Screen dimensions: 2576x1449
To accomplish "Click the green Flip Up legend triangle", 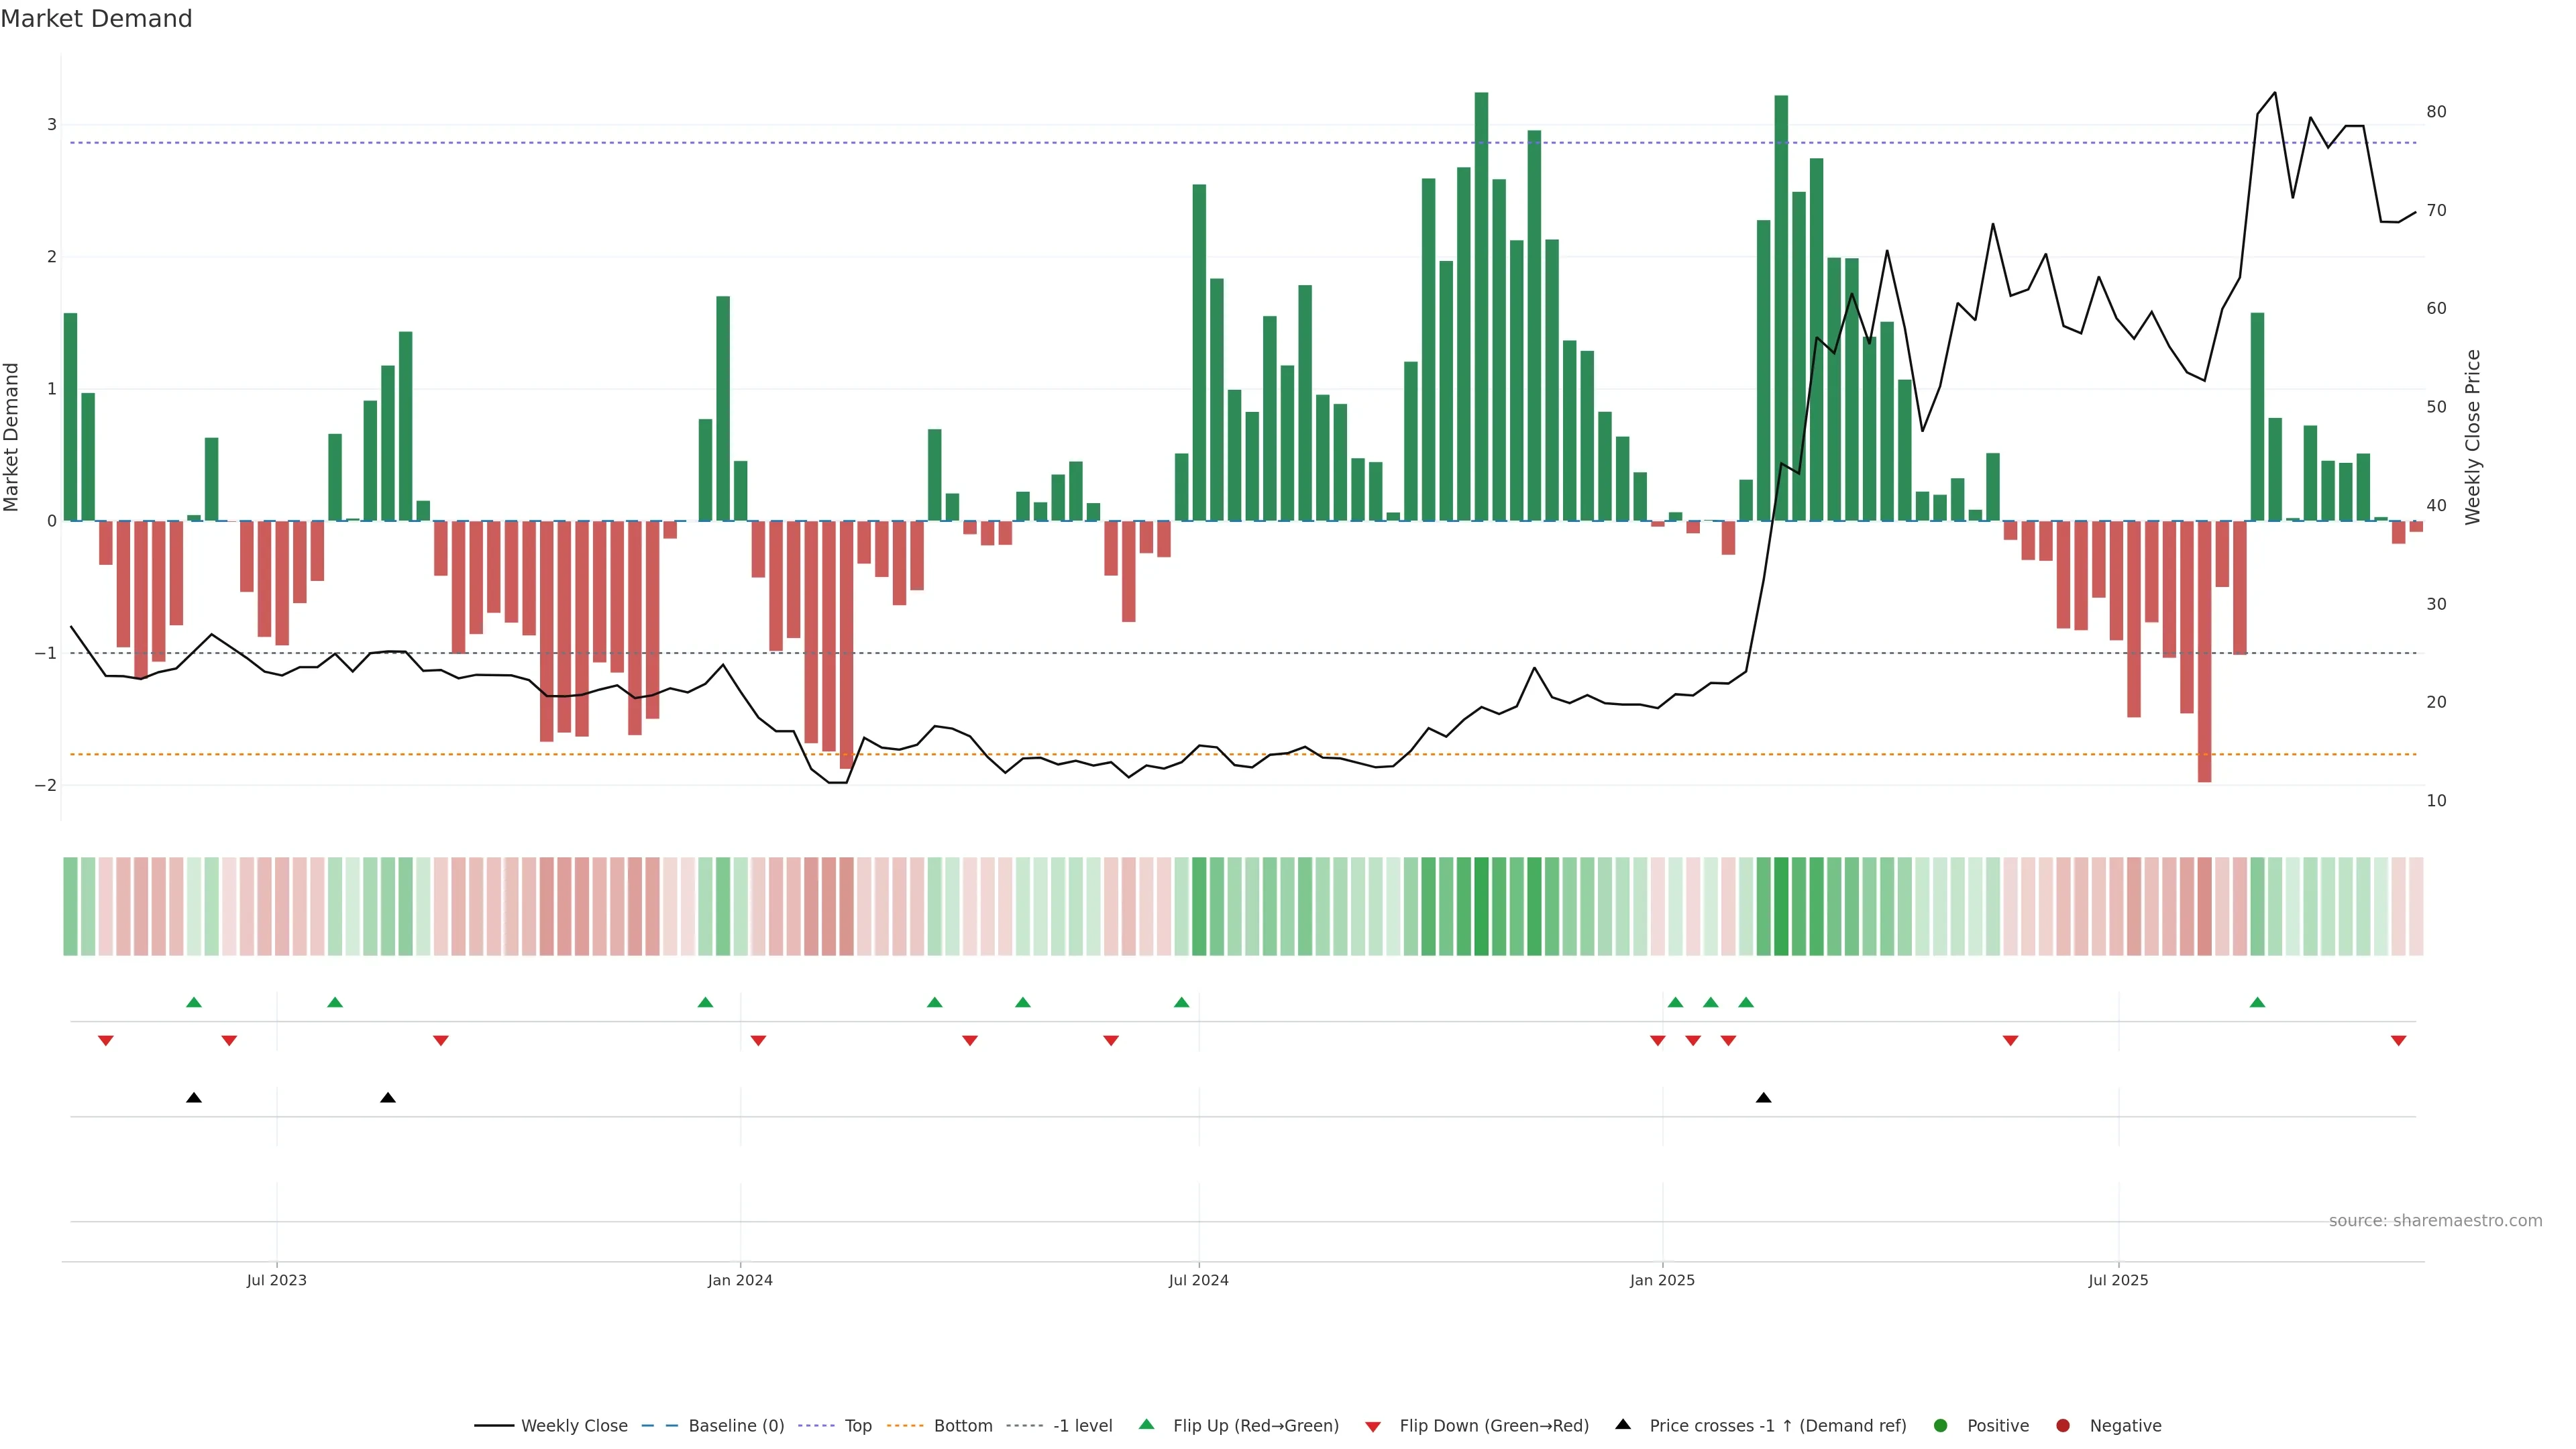I will point(1147,1424).
